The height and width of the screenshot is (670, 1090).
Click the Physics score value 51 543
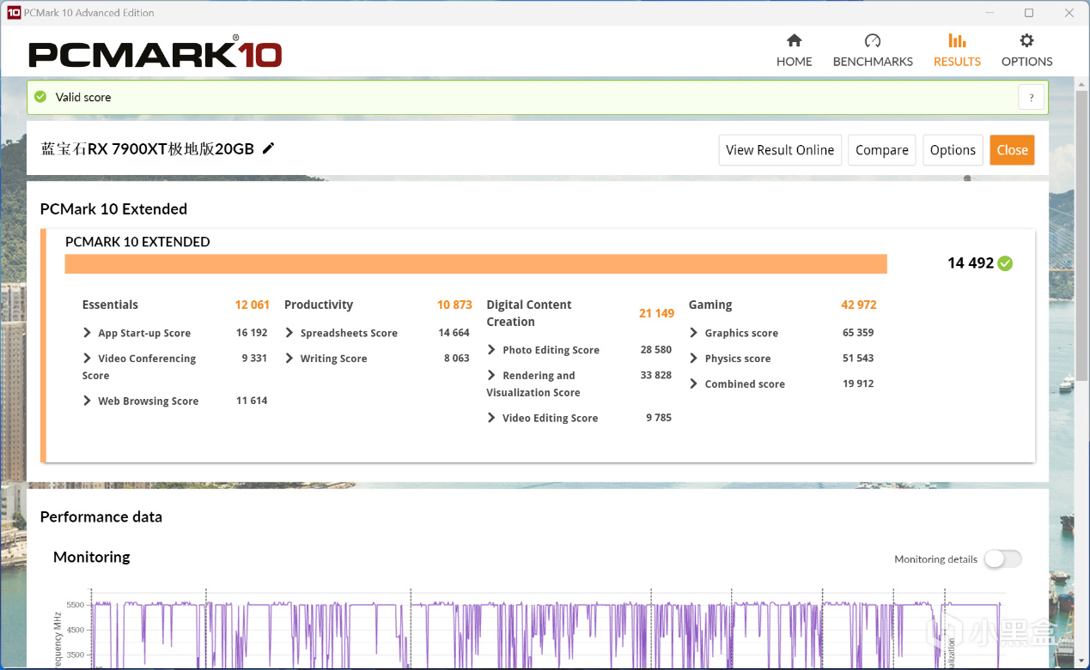coord(858,359)
